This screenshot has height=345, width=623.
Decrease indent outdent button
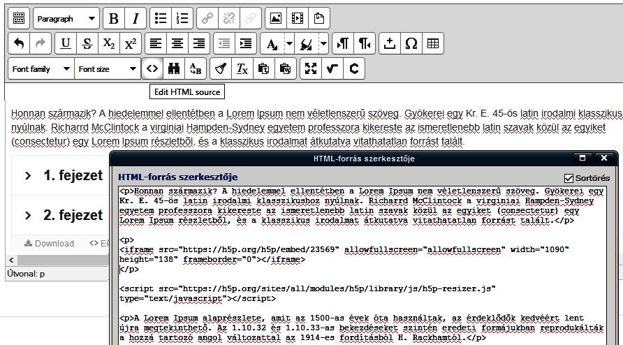(x=224, y=43)
